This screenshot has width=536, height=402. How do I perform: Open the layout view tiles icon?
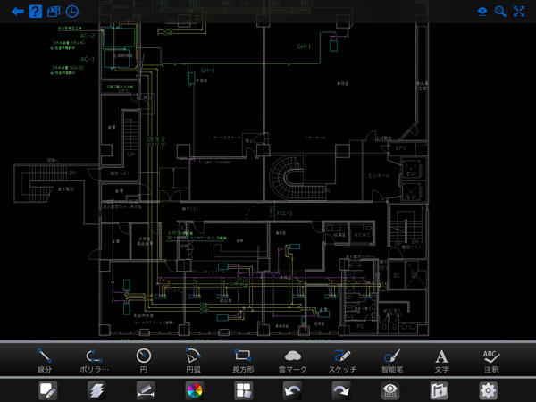(x=243, y=390)
